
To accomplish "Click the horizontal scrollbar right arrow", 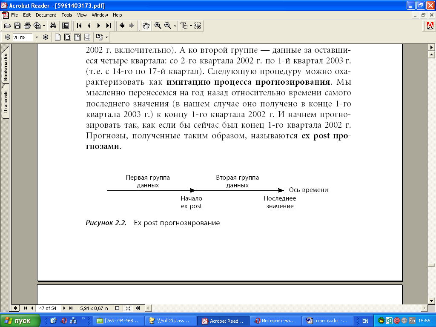I will click(425, 308).
